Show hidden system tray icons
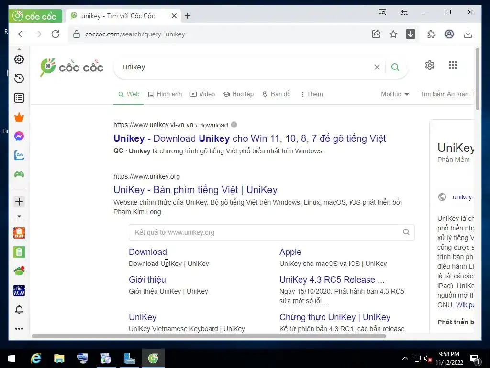490x368 pixels. tap(405, 358)
